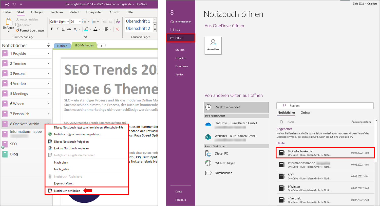Click the bullet list icon
The width and height of the screenshot is (380, 206).
(x=84, y=21)
